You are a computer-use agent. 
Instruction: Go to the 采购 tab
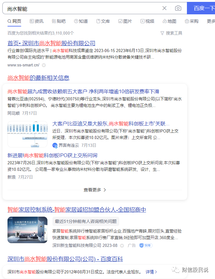(192, 21)
